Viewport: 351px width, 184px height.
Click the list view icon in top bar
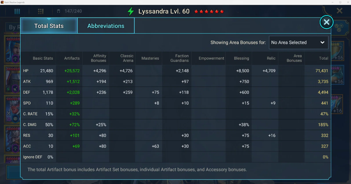17,11
